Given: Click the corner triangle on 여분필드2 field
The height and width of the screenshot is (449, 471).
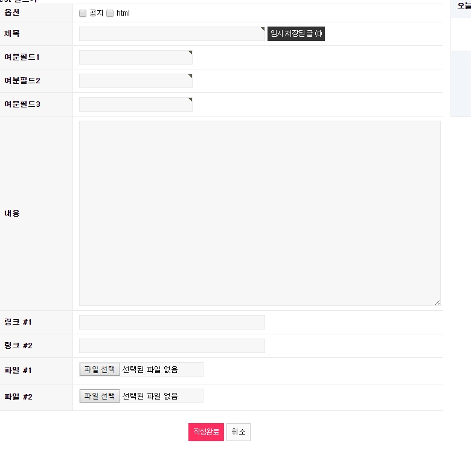Looking at the screenshot, I should 190,76.
